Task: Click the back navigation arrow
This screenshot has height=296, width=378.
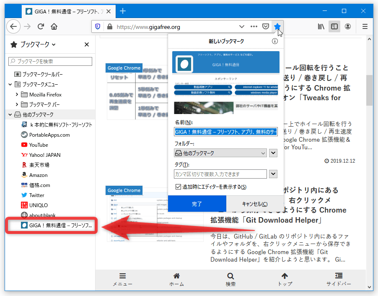Action: [x=13, y=26]
